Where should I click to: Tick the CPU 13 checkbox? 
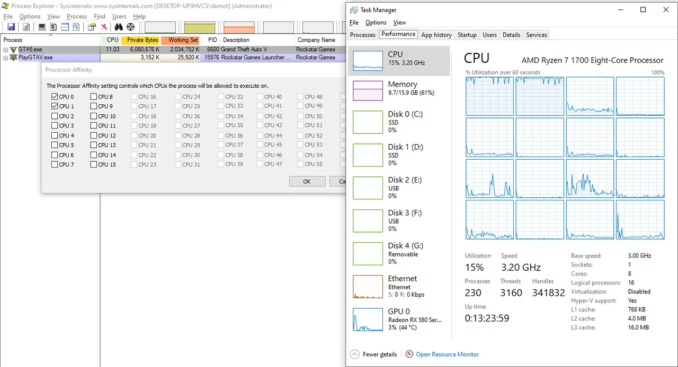pos(93,145)
